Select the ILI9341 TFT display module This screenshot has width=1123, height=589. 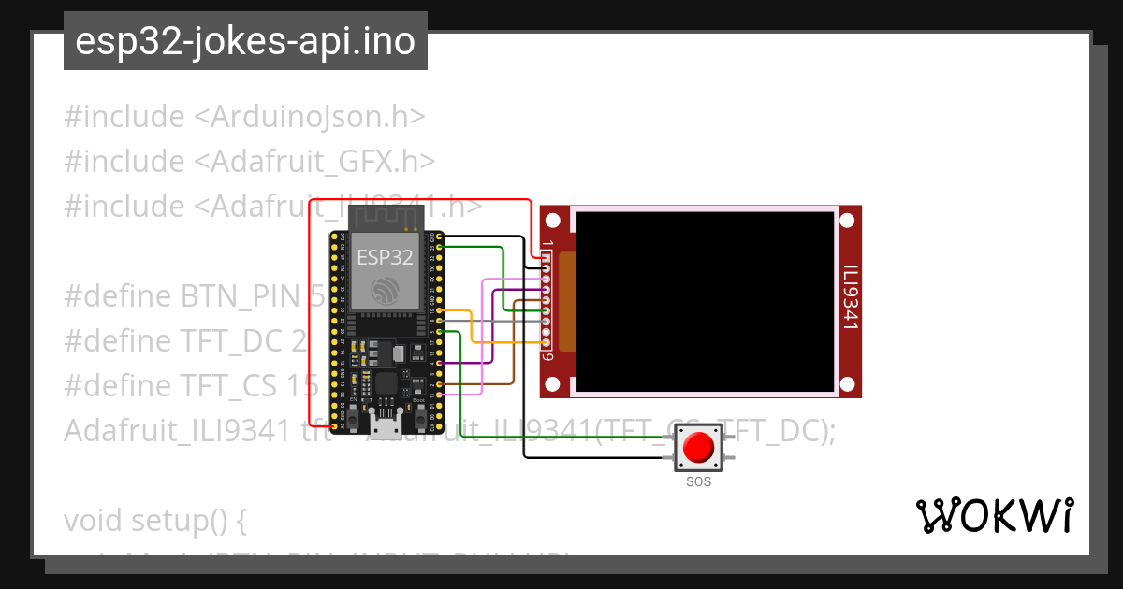click(702, 299)
